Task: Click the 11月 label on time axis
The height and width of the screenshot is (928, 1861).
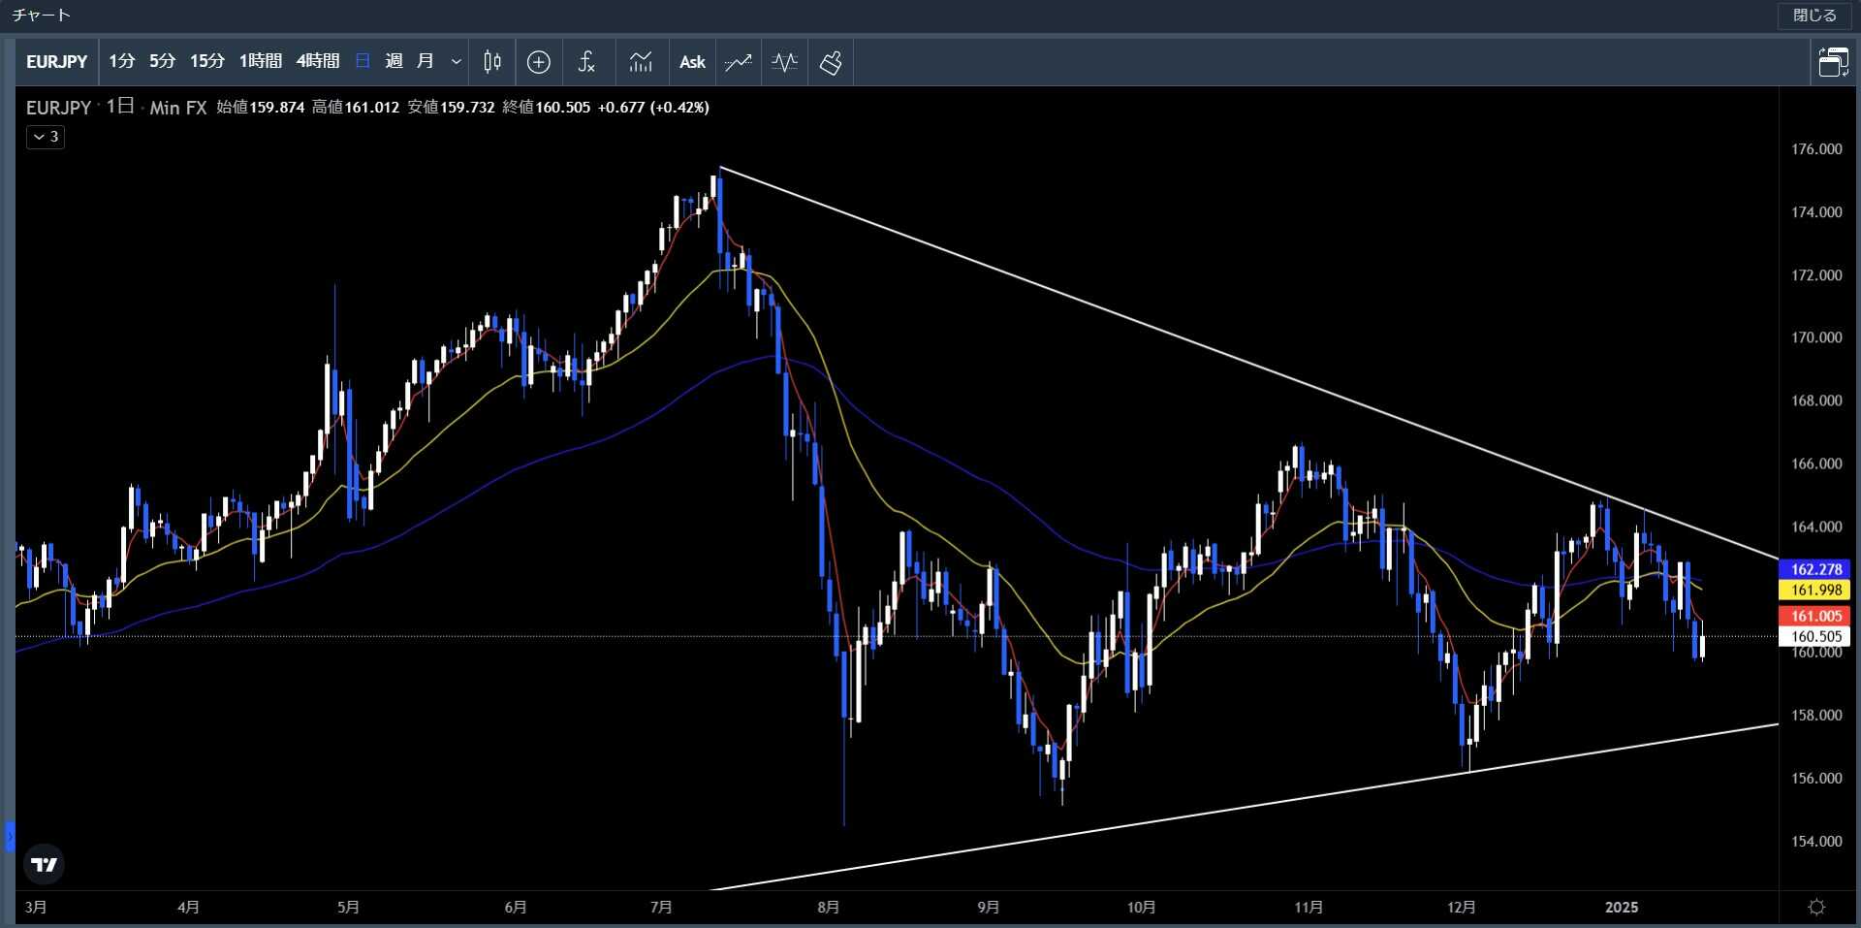Action: [1309, 907]
